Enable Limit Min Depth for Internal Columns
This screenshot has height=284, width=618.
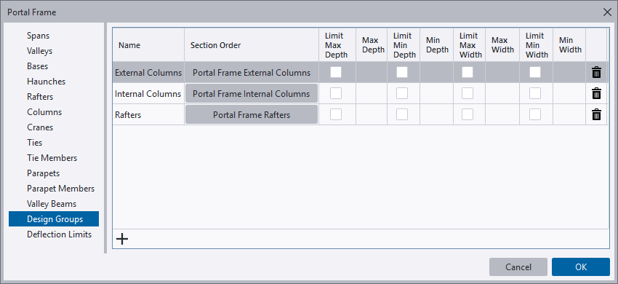[402, 93]
